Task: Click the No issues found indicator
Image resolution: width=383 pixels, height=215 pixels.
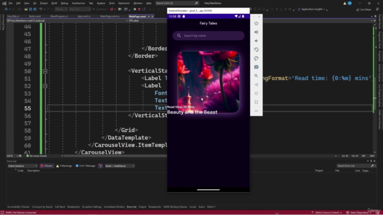Action: pos(36,156)
